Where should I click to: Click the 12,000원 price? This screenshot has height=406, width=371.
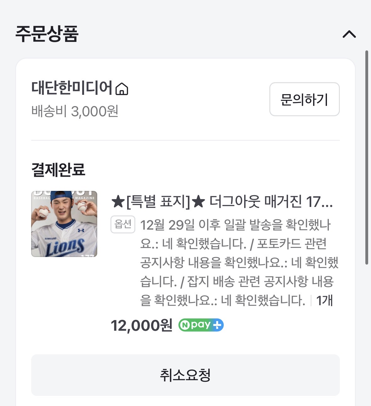click(x=142, y=325)
